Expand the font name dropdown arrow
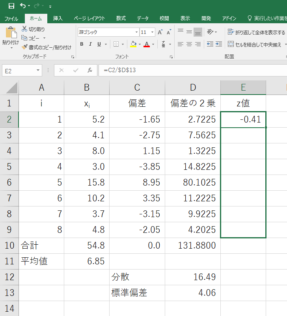Screen dimensions: 287x316 click(x=136, y=32)
